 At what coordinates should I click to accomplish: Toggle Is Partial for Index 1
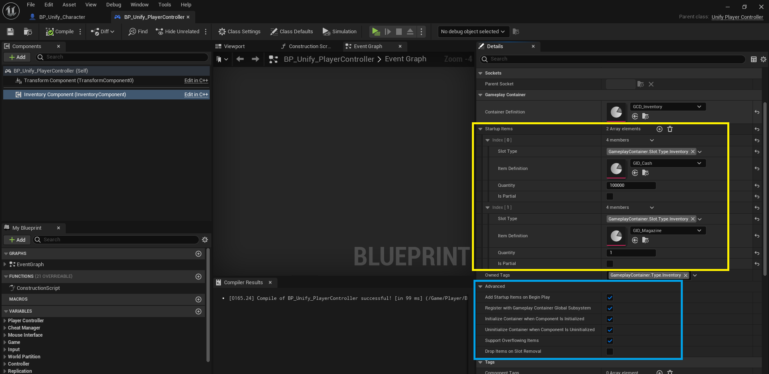click(610, 264)
